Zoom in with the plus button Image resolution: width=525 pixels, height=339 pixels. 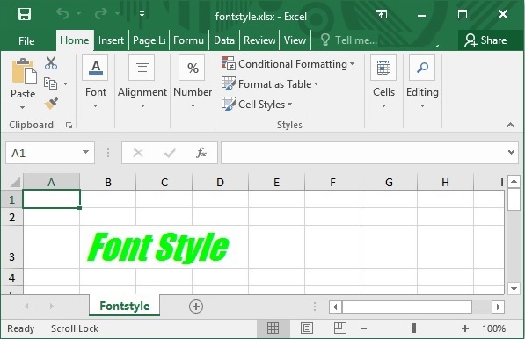(464, 328)
